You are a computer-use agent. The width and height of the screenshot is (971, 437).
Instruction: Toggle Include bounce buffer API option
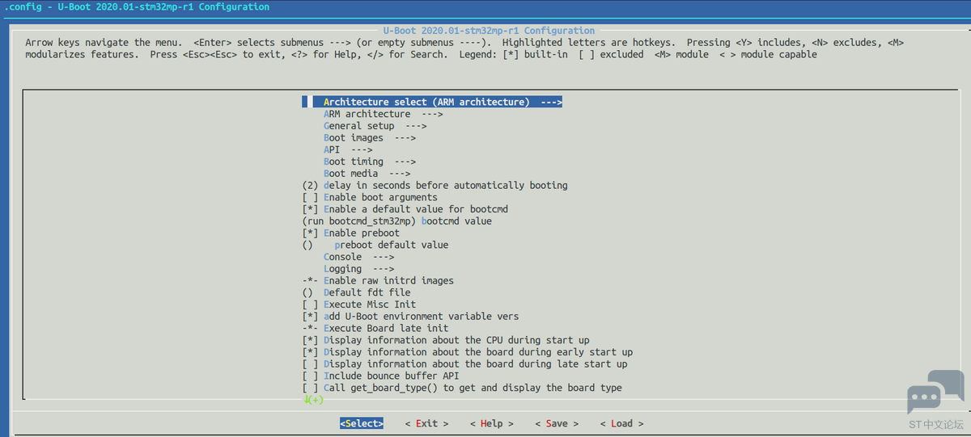(380, 376)
